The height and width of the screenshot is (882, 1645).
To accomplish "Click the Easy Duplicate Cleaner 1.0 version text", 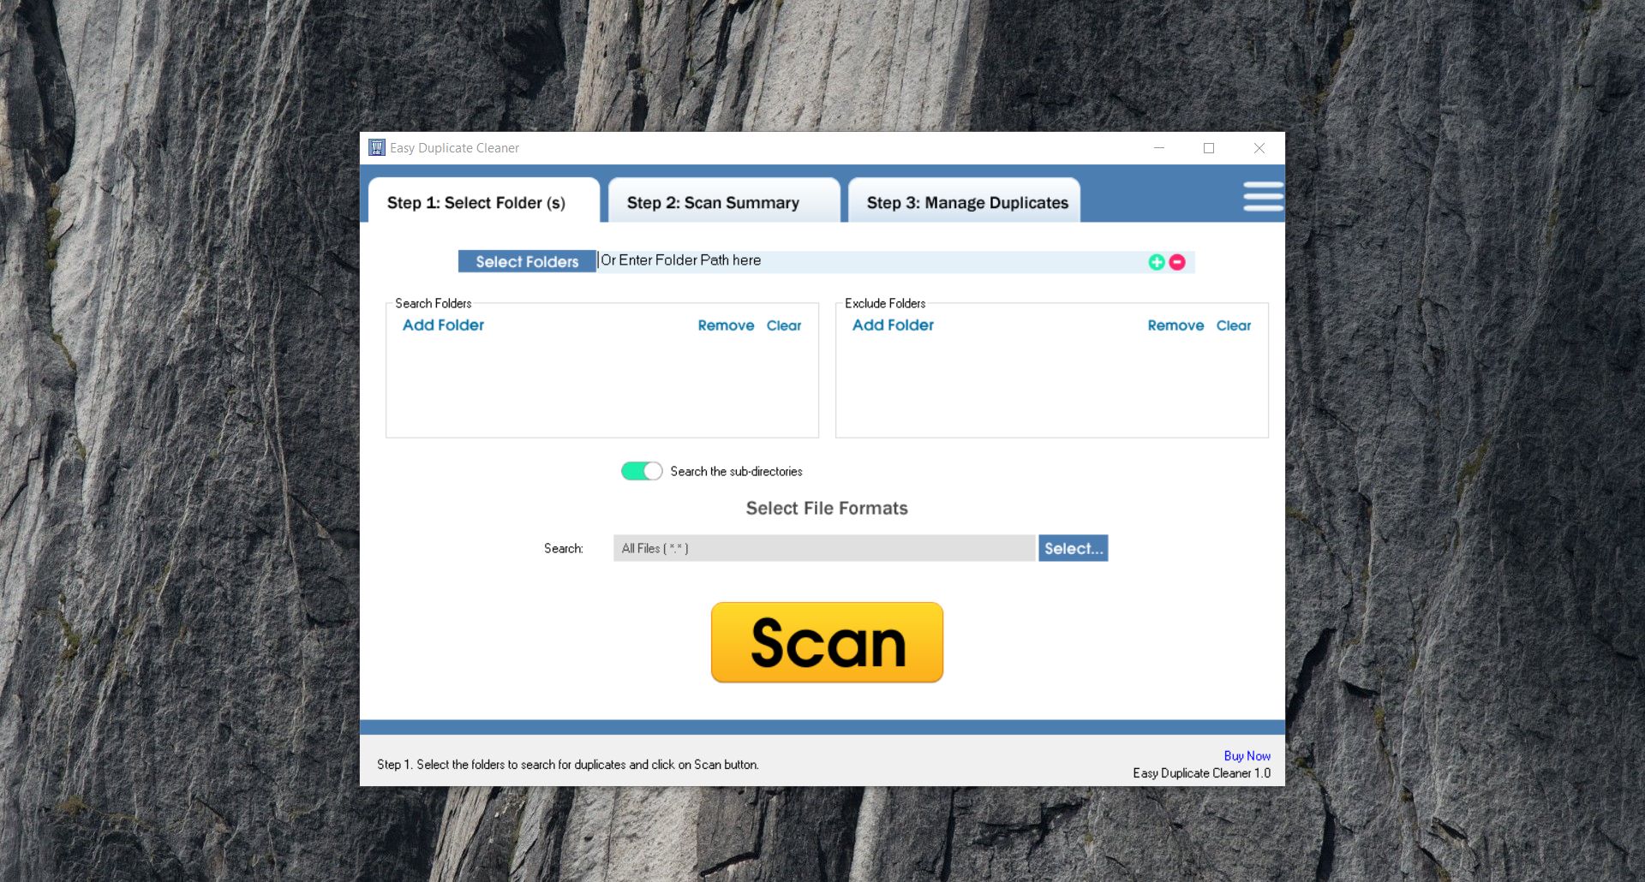I will coord(1201,773).
